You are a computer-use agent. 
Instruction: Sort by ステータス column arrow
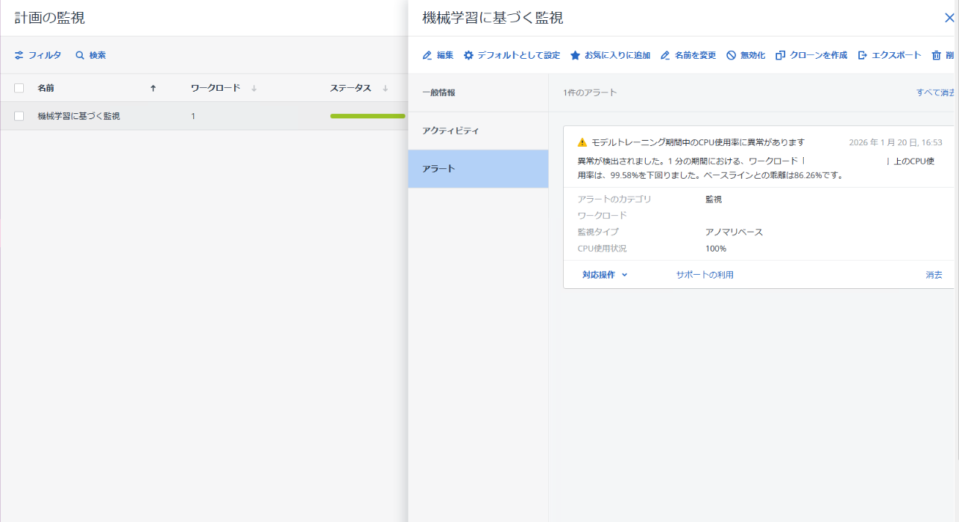coord(386,88)
